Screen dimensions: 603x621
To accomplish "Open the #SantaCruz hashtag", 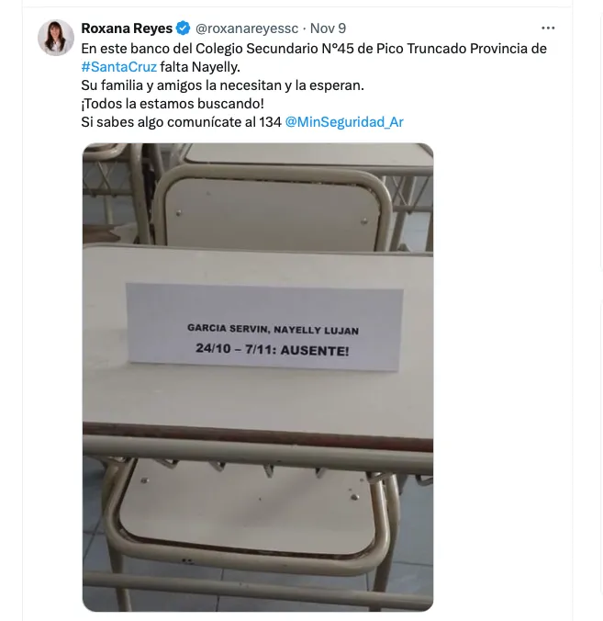I will point(118,67).
